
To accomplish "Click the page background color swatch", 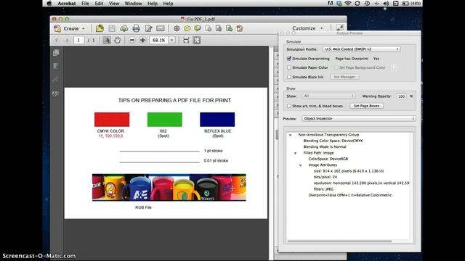I will (x=394, y=67).
